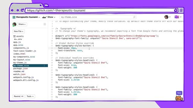The image size is (193, 108).
Task: Open therapeutic-tsunami project dropdown
Action: pos(28,17)
